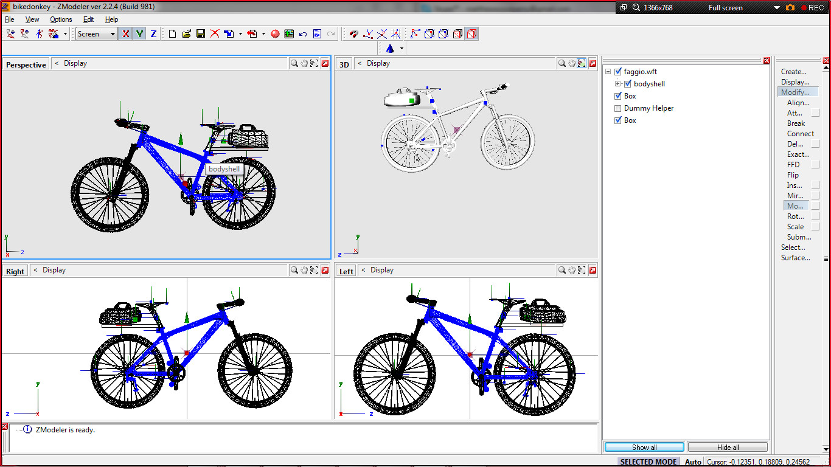The width and height of the screenshot is (831, 467).
Task: Open the Options menu
Action: point(61,19)
